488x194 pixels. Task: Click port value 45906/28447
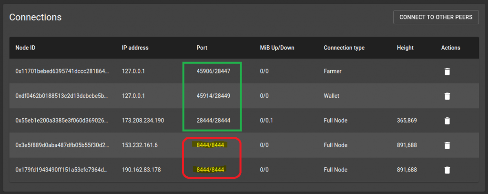213,71
